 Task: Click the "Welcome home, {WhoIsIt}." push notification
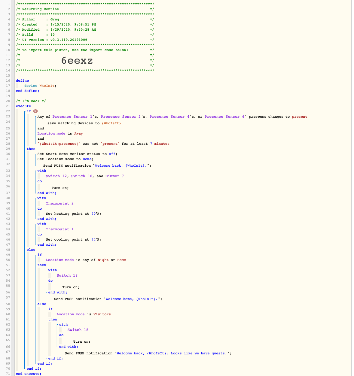pos(108,299)
